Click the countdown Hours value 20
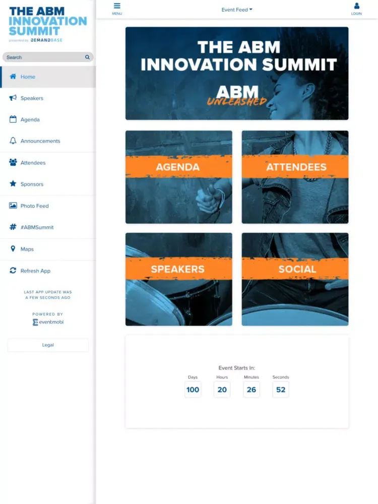The height and width of the screenshot is (504, 378). (x=222, y=390)
